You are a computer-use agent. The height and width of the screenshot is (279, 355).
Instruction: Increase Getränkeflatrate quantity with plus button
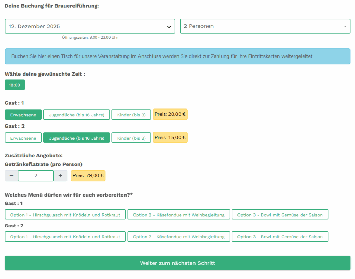[60, 176]
